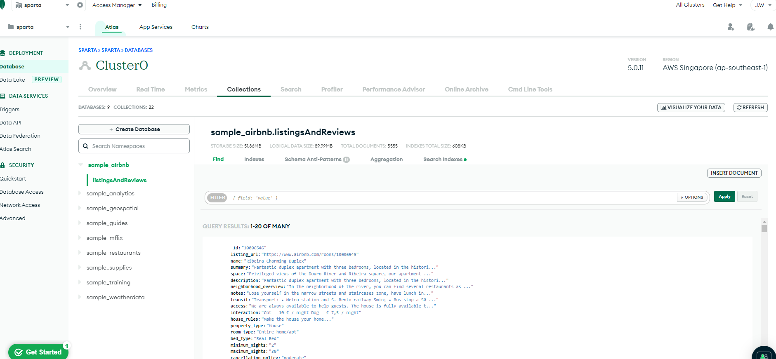Open Data Lake in the sidebar

(13, 80)
